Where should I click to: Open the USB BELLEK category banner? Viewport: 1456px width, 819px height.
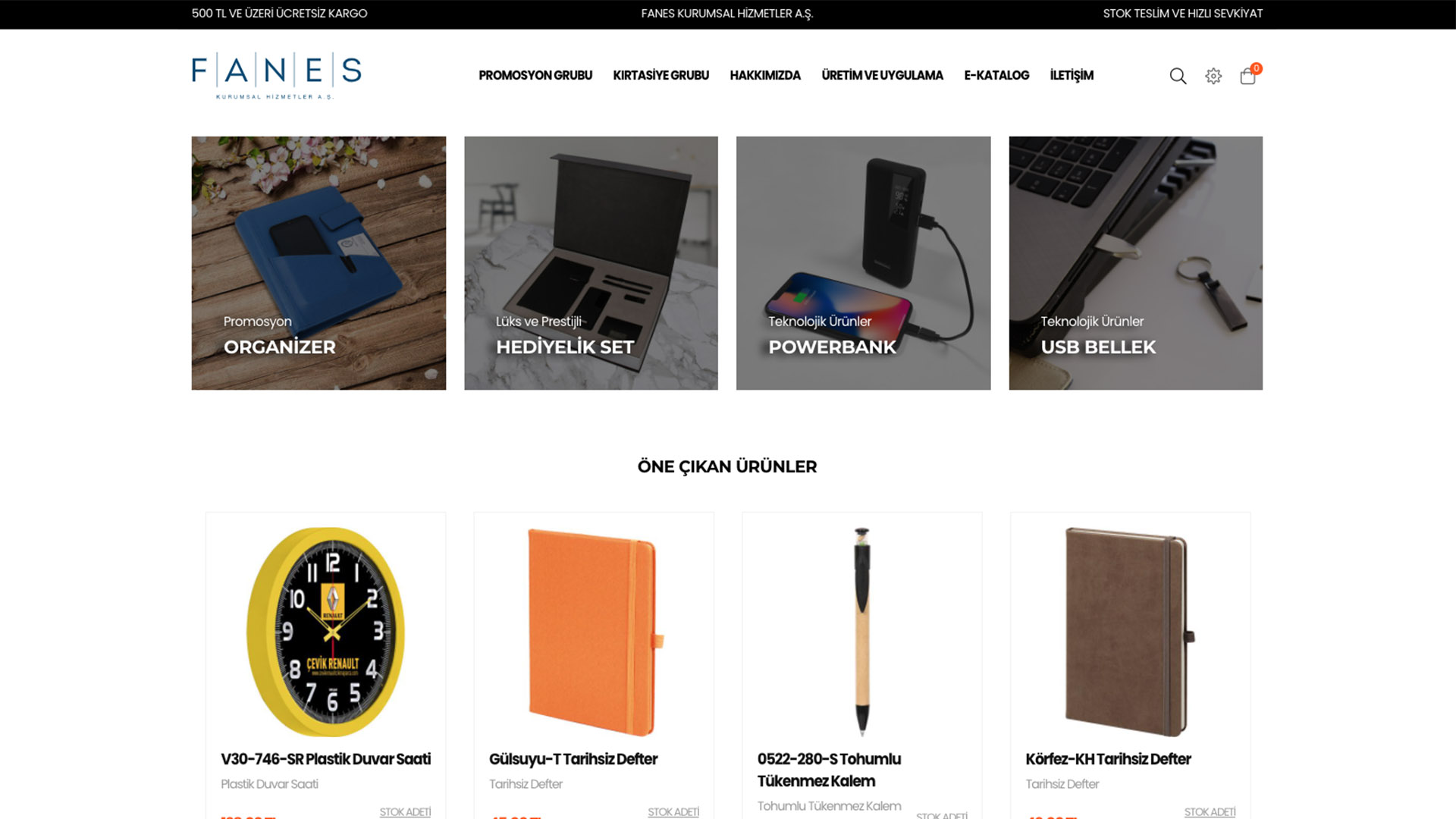pos(1136,263)
